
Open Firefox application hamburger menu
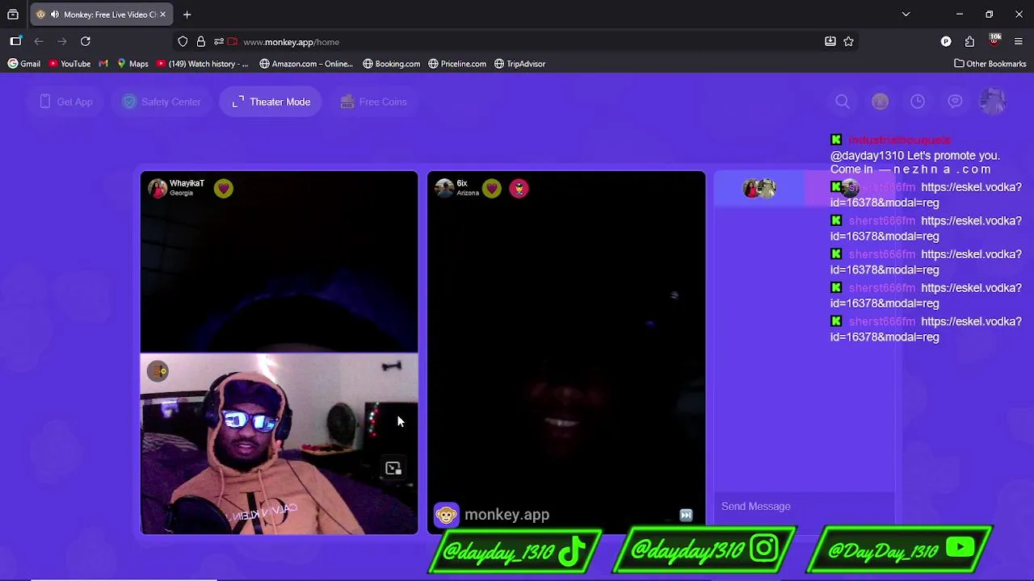point(1018,41)
